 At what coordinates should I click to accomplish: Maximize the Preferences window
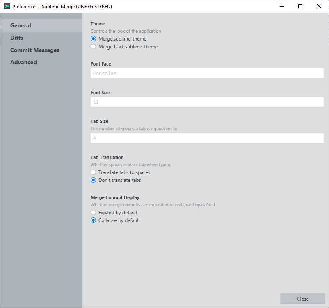pos(300,6)
